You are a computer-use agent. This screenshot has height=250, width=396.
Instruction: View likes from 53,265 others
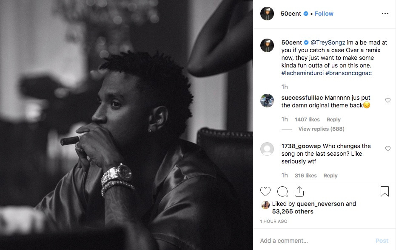(x=293, y=211)
